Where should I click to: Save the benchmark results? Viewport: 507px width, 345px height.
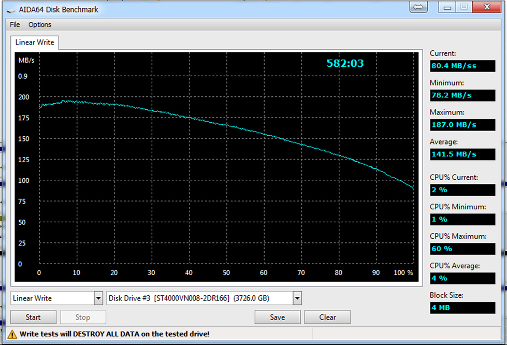277,317
